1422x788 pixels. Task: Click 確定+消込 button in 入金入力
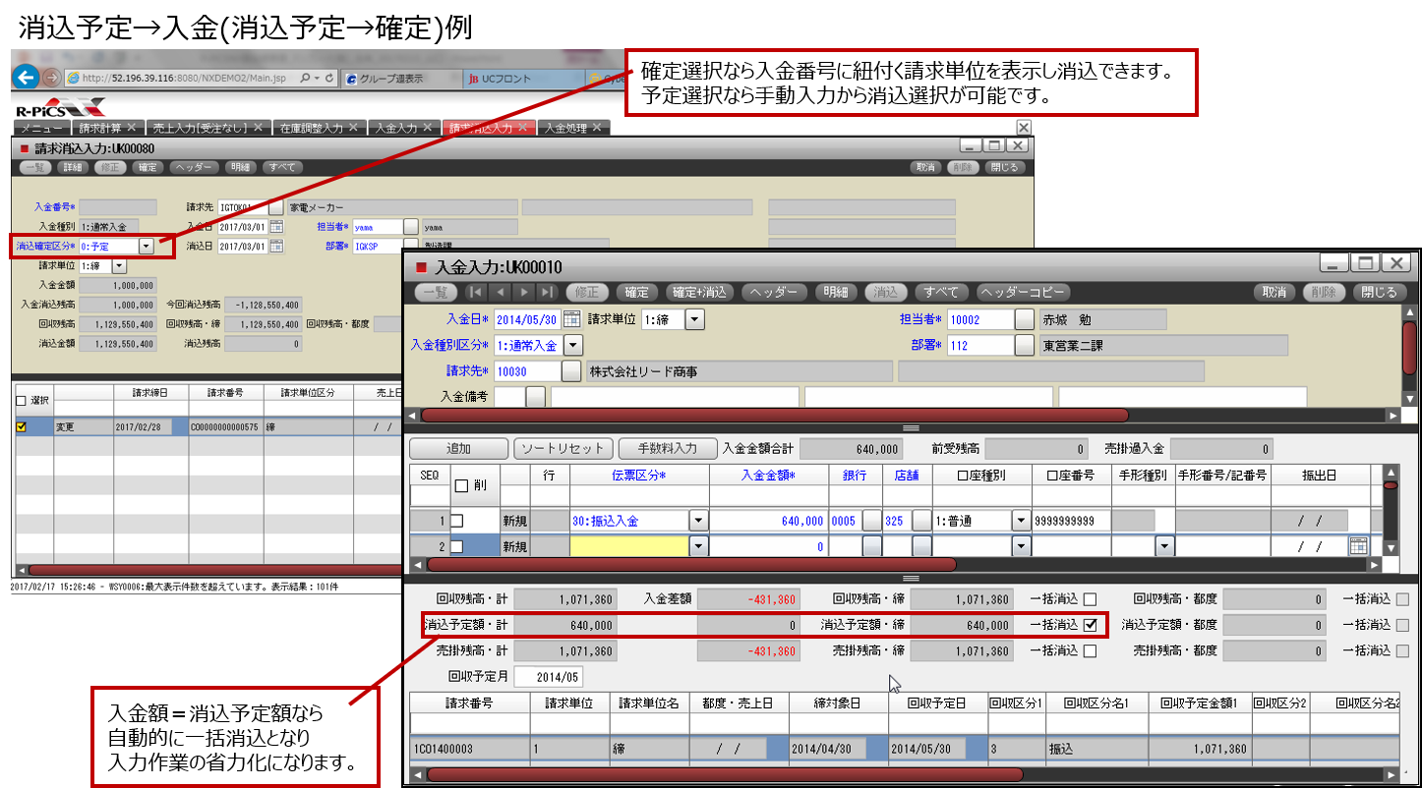700,292
